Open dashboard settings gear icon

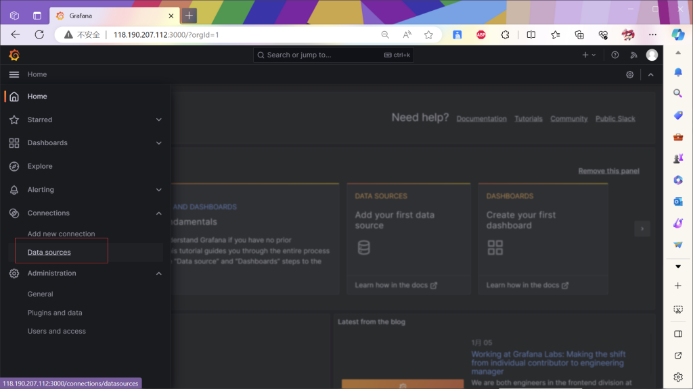[630, 75]
